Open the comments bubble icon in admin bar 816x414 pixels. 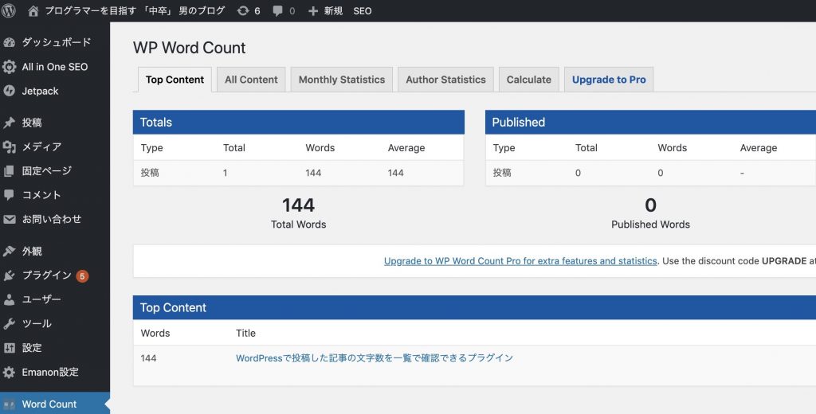coord(278,11)
